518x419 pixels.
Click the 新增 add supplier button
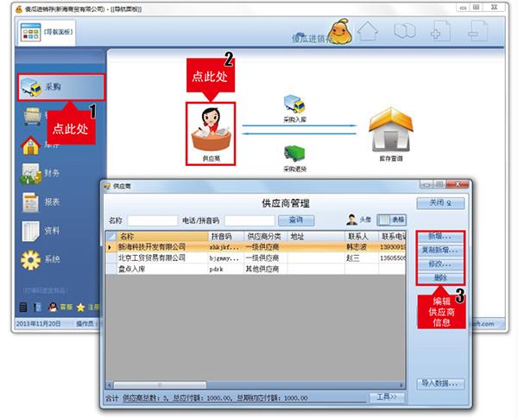point(443,236)
